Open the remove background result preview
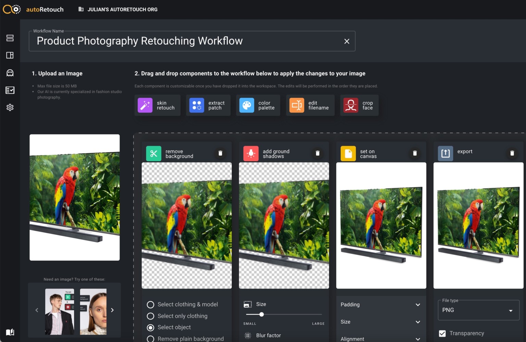This screenshot has width=526, height=342. pos(187,225)
